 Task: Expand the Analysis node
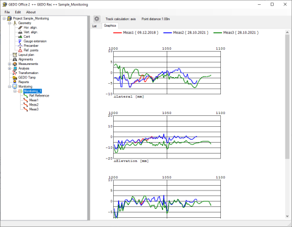click(9, 69)
